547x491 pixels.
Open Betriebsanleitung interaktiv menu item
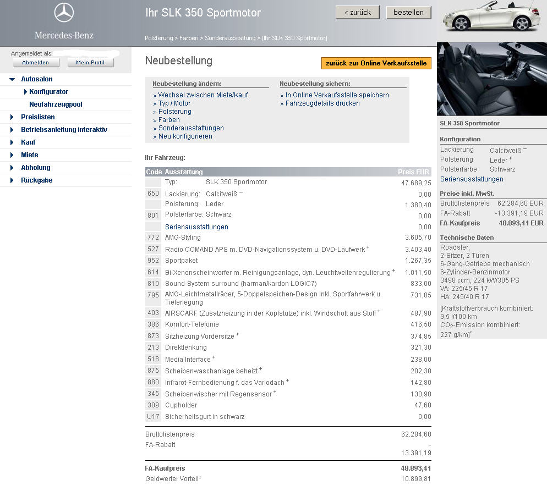[x=64, y=130]
